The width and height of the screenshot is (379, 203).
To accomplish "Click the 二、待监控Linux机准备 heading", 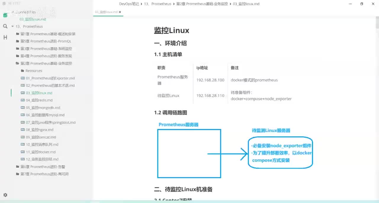I will point(183,189).
